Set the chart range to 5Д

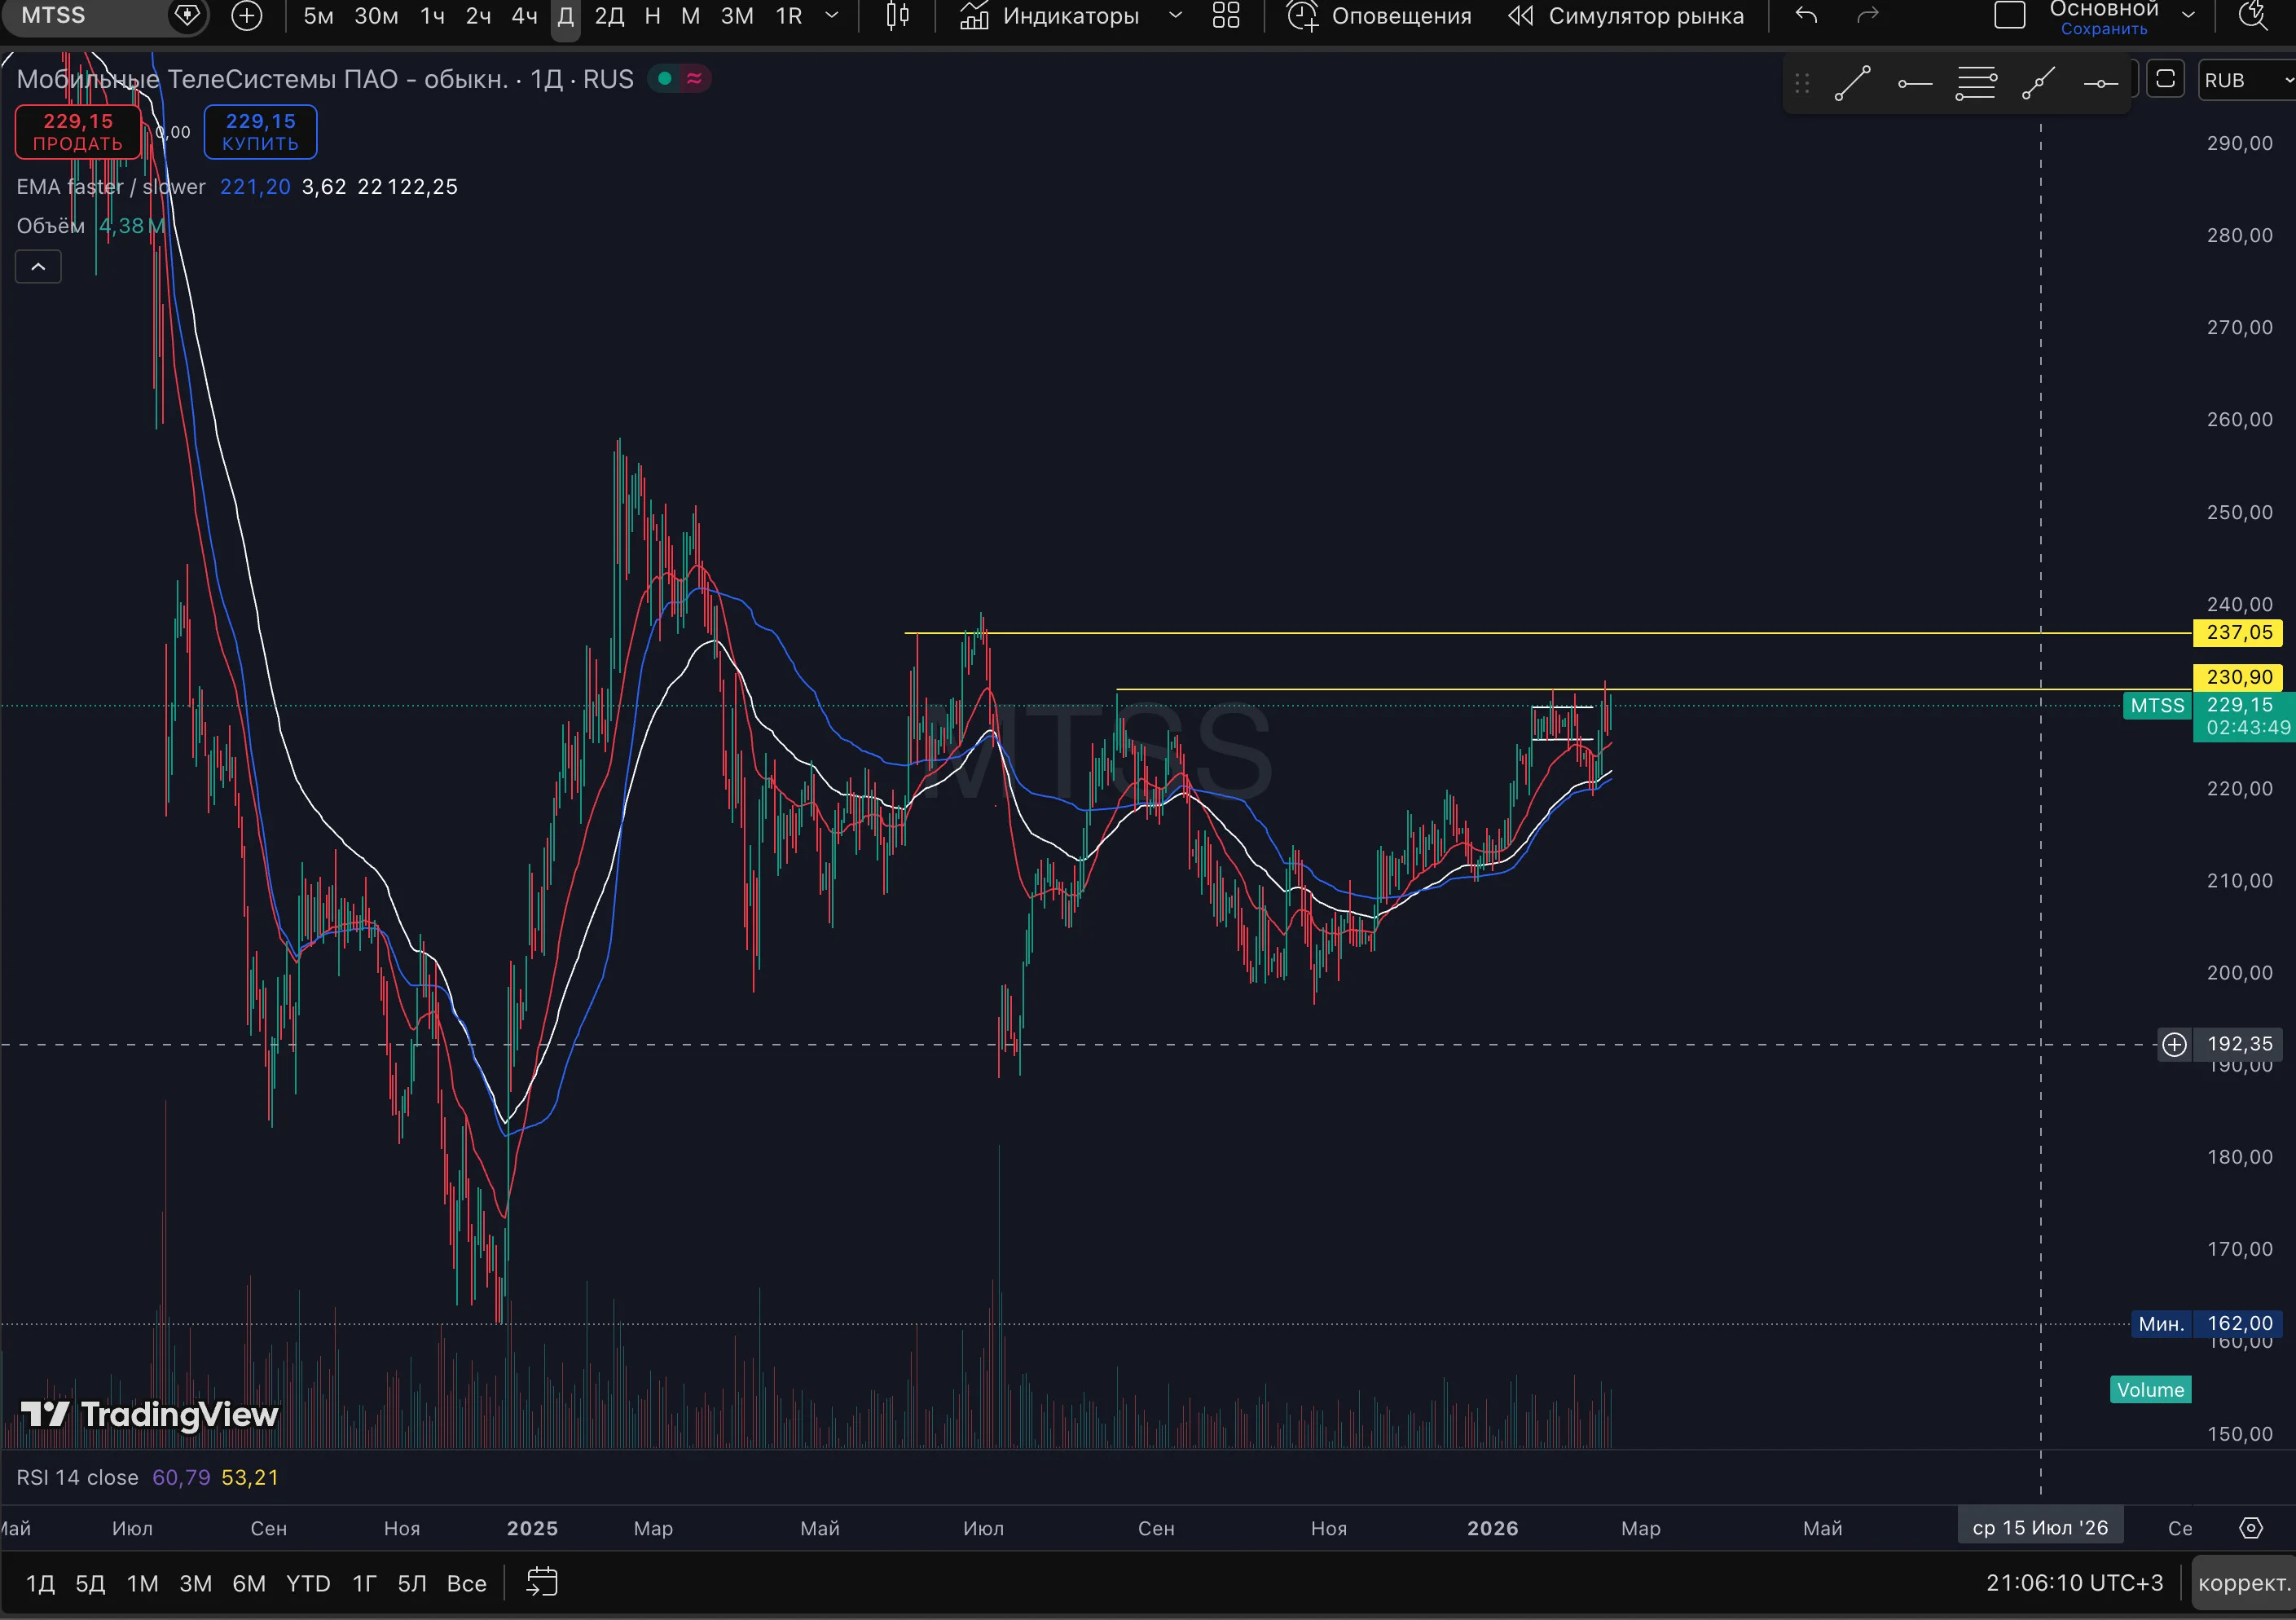click(90, 1584)
